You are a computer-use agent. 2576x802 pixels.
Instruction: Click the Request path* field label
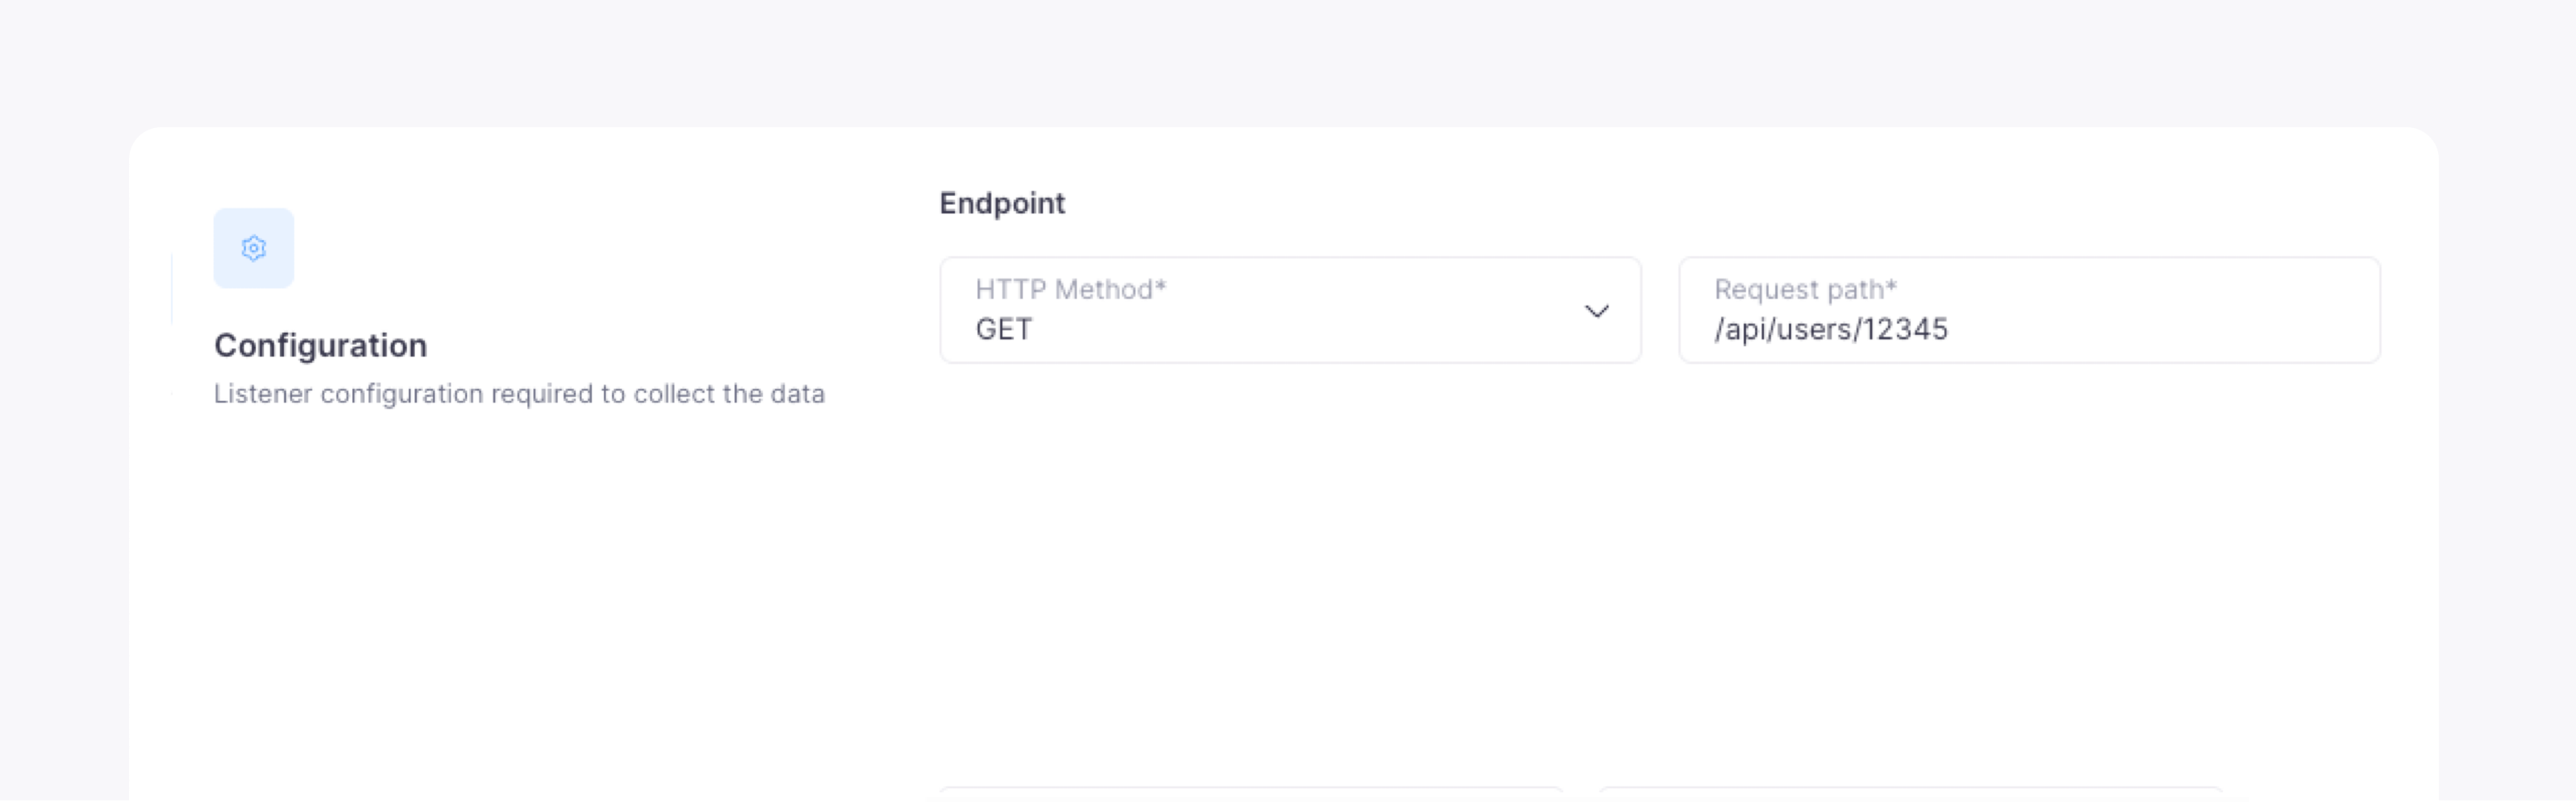[x=1804, y=290]
